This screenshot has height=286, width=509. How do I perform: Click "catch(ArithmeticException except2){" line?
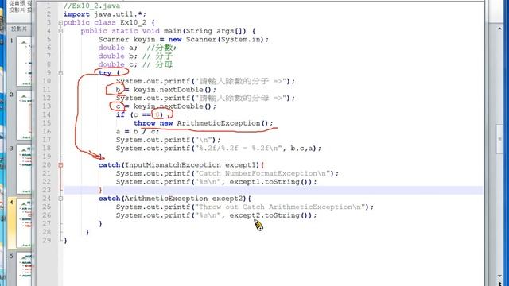175,199
